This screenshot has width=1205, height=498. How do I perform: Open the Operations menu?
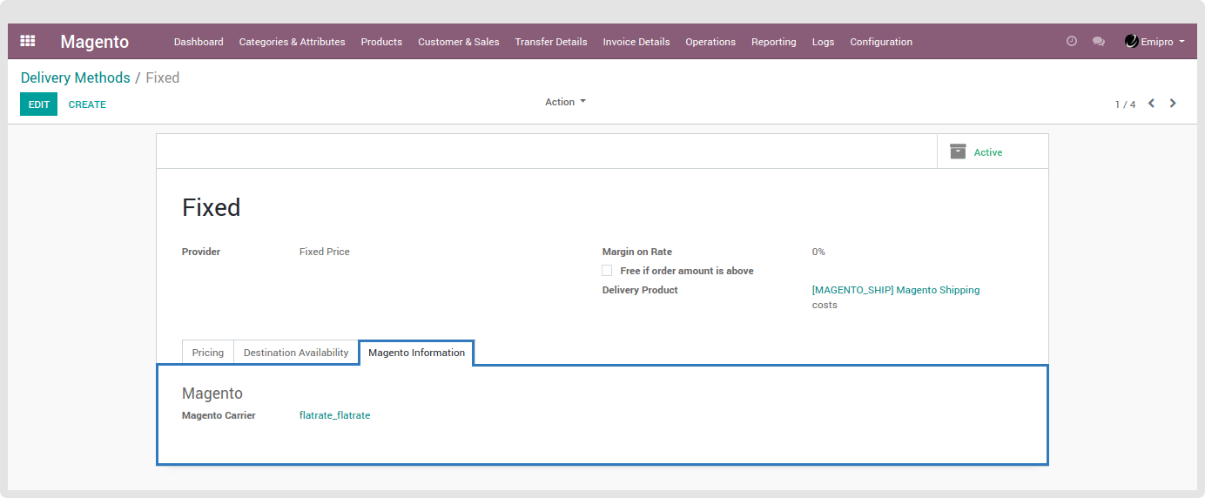coord(710,42)
